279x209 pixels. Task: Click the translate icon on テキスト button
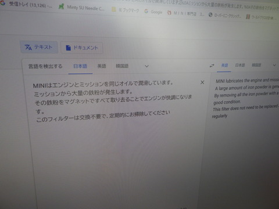point(28,47)
